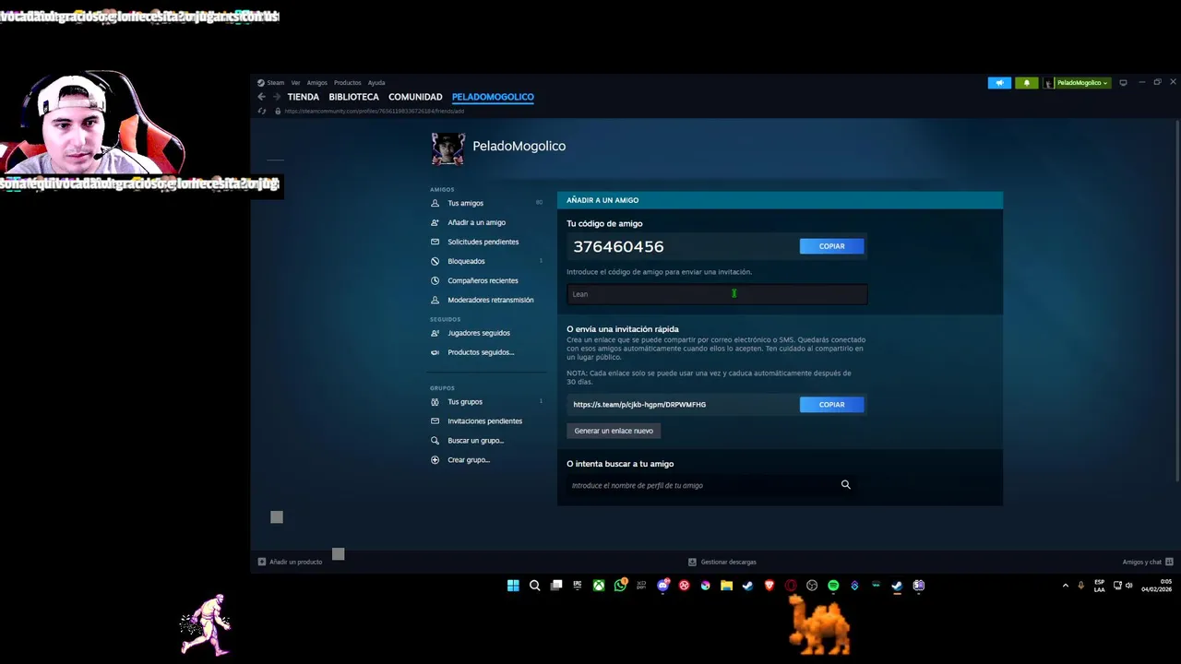Click the Steam forward arrow
The width and height of the screenshot is (1181, 664).
(x=276, y=97)
